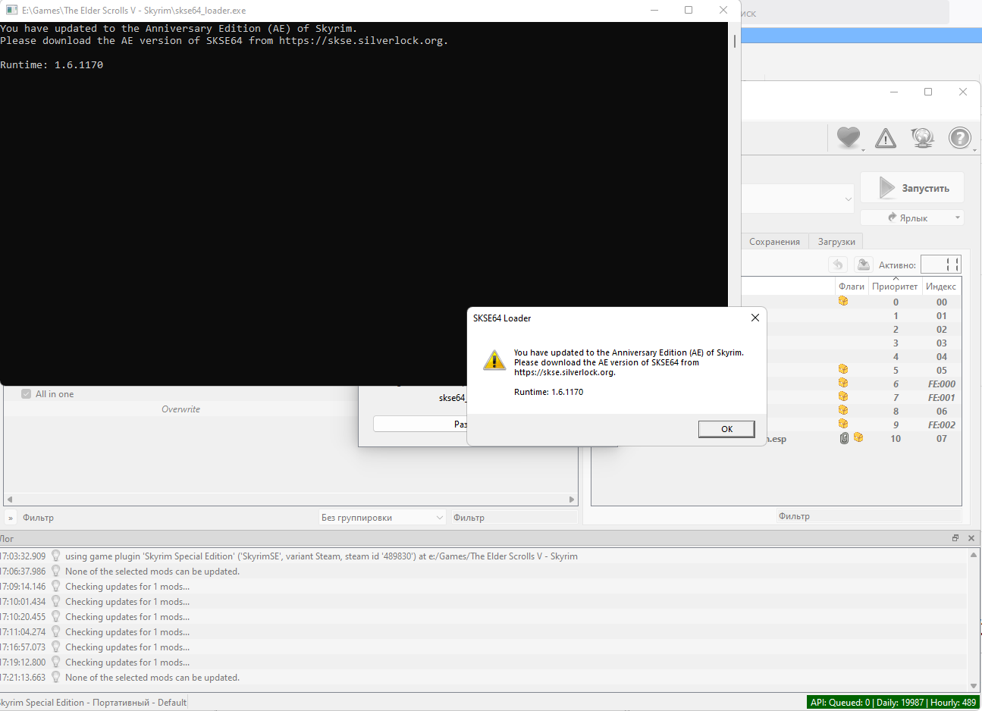Click the warning icon in SKSE64 Loader dialog
The width and height of the screenshot is (982, 711).
pyautogui.click(x=494, y=360)
